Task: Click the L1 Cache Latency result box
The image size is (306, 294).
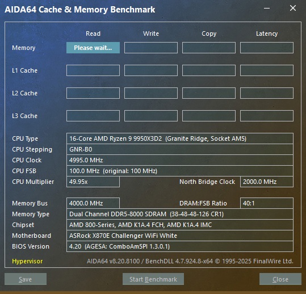Action: pyautogui.click(x=267, y=70)
